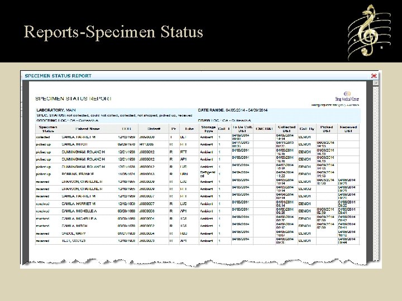The width and height of the screenshot is (402, 301).
Task: Click the large SPECIMEN STATUS REPORT page heading
Action: click(x=73, y=99)
